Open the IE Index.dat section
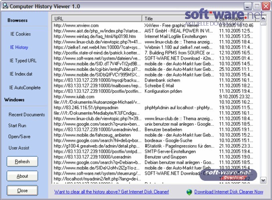The height and width of the screenshot is (200, 272). [21, 74]
